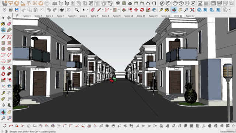Select the Line pencil in left toolbar

(x=3, y=37)
